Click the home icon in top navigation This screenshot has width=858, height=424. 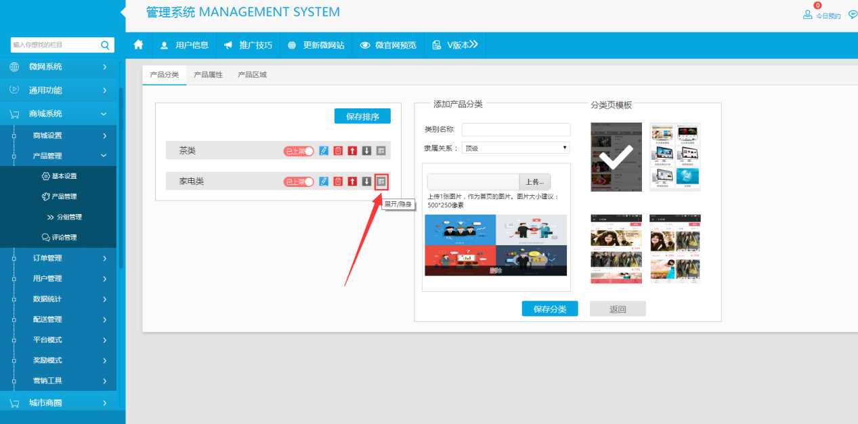pyautogui.click(x=139, y=45)
